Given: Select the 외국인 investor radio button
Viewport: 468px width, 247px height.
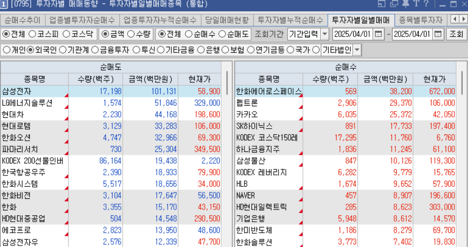Looking at the screenshot, I should click(31, 50).
